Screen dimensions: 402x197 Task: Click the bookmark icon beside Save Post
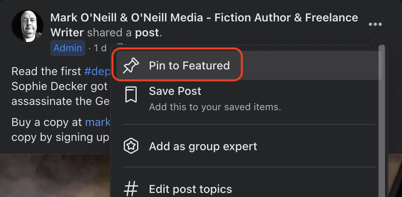tap(131, 95)
